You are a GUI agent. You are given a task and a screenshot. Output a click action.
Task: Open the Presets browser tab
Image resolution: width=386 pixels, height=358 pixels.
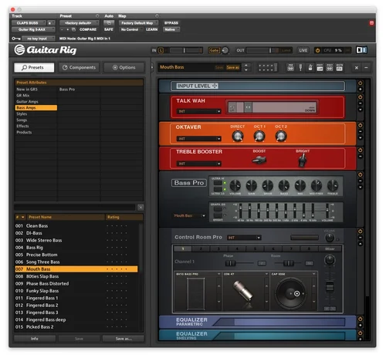pyautogui.click(x=34, y=67)
